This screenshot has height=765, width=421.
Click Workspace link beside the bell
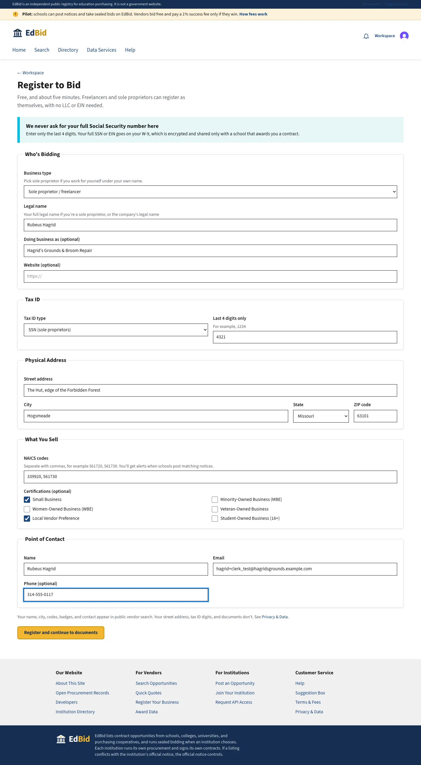click(x=385, y=36)
